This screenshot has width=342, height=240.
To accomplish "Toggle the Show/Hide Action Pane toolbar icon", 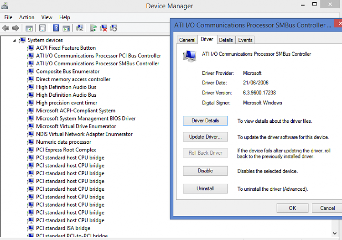I will point(66,28).
